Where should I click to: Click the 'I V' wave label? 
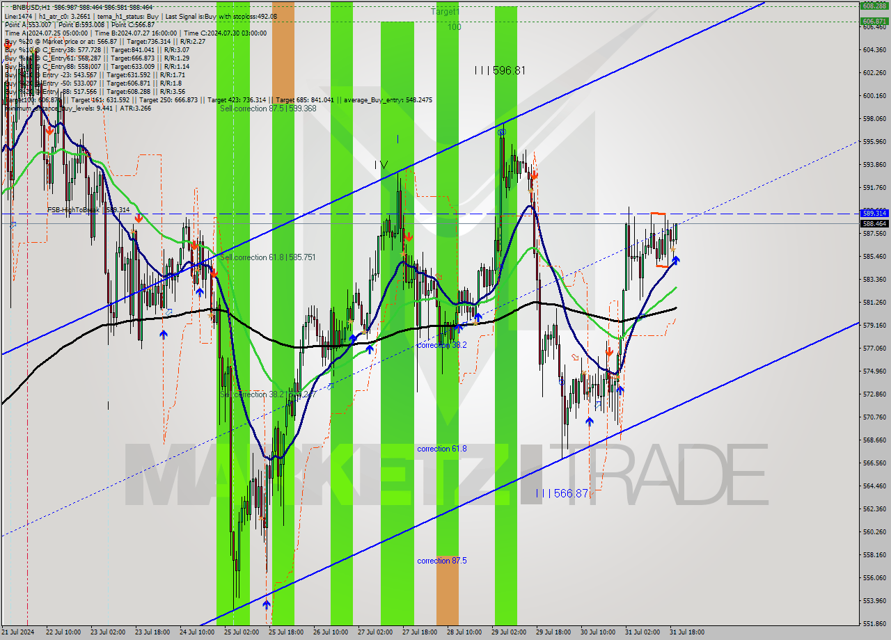381,165
